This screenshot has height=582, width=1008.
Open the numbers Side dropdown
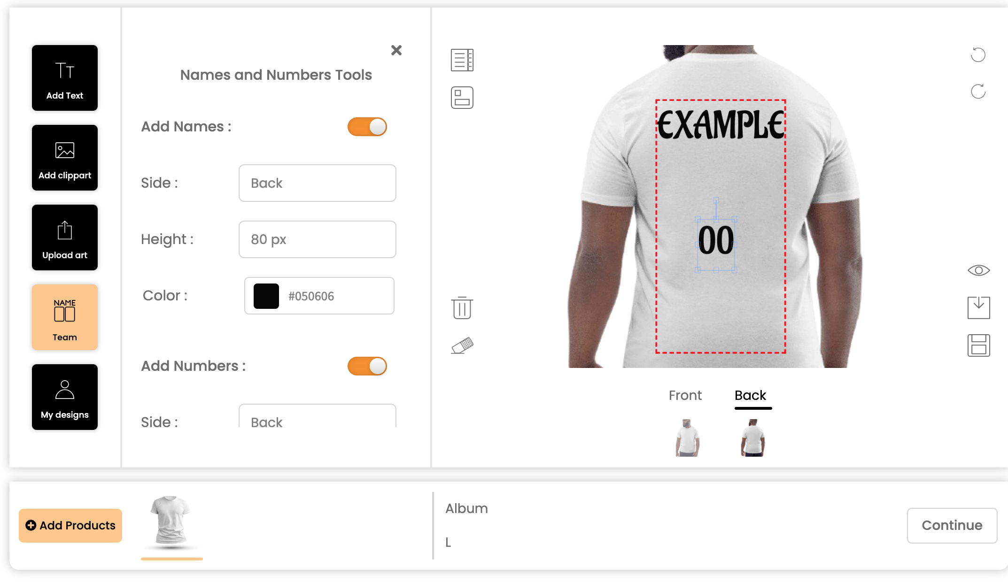tap(318, 416)
